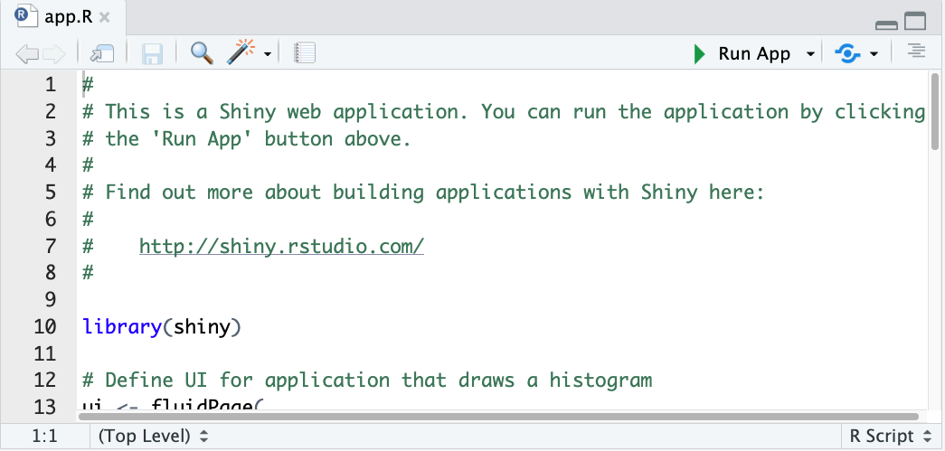Click the code tools magic wand icon
This screenshot has width=945, height=451.
pyautogui.click(x=240, y=53)
